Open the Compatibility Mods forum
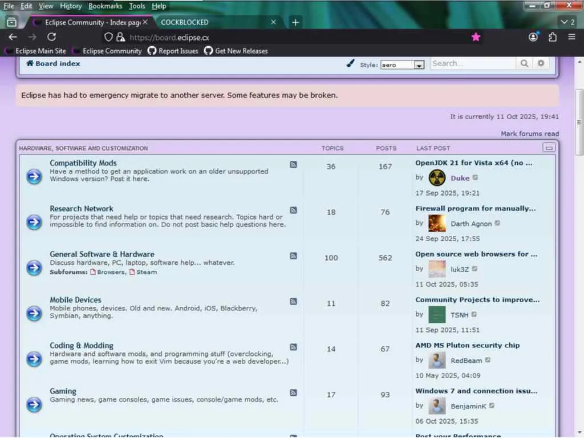This screenshot has height=438, width=584. (83, 163)
